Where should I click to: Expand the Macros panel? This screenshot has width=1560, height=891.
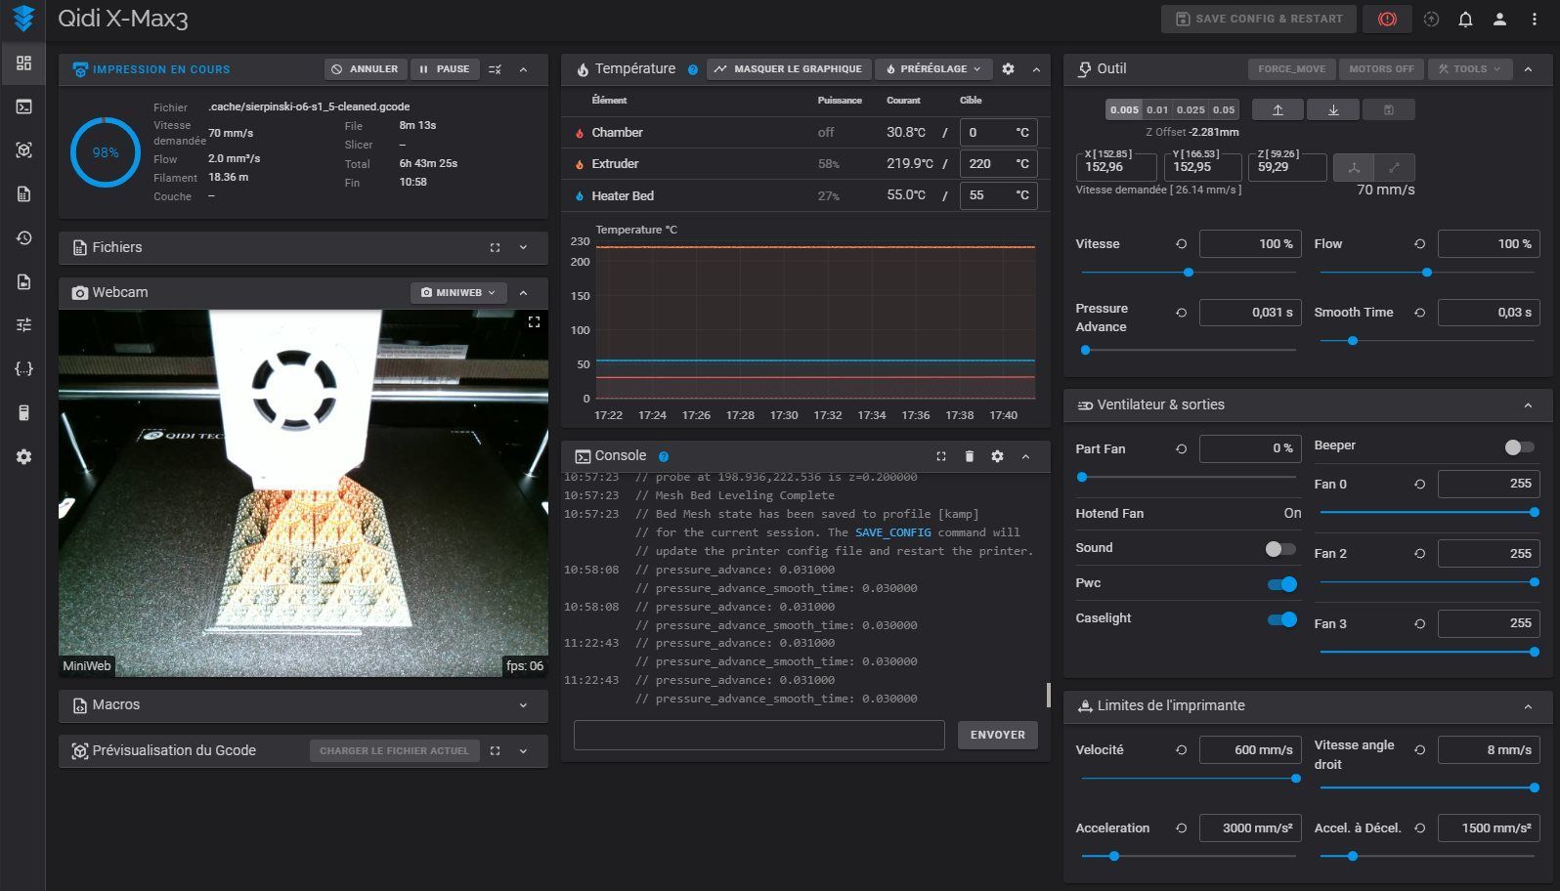tap(523, 705)
